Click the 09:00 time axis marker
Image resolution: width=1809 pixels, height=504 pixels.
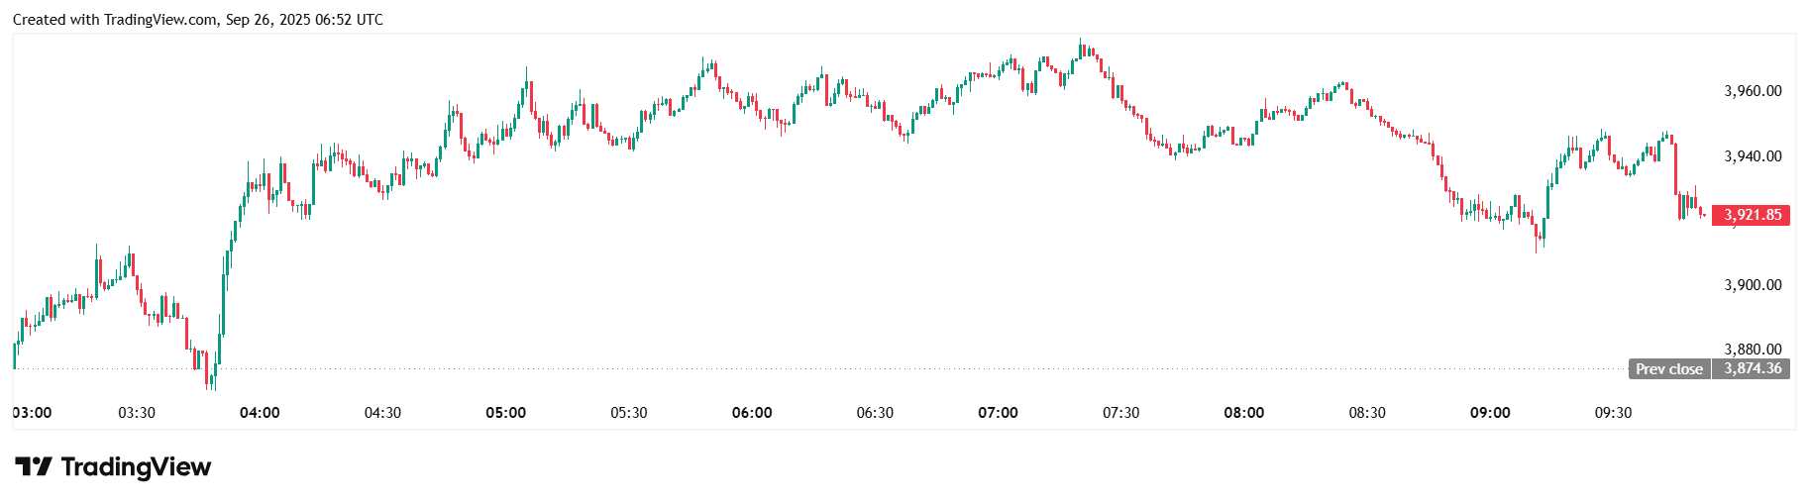pyautogui.click(x=1490, y=413)
